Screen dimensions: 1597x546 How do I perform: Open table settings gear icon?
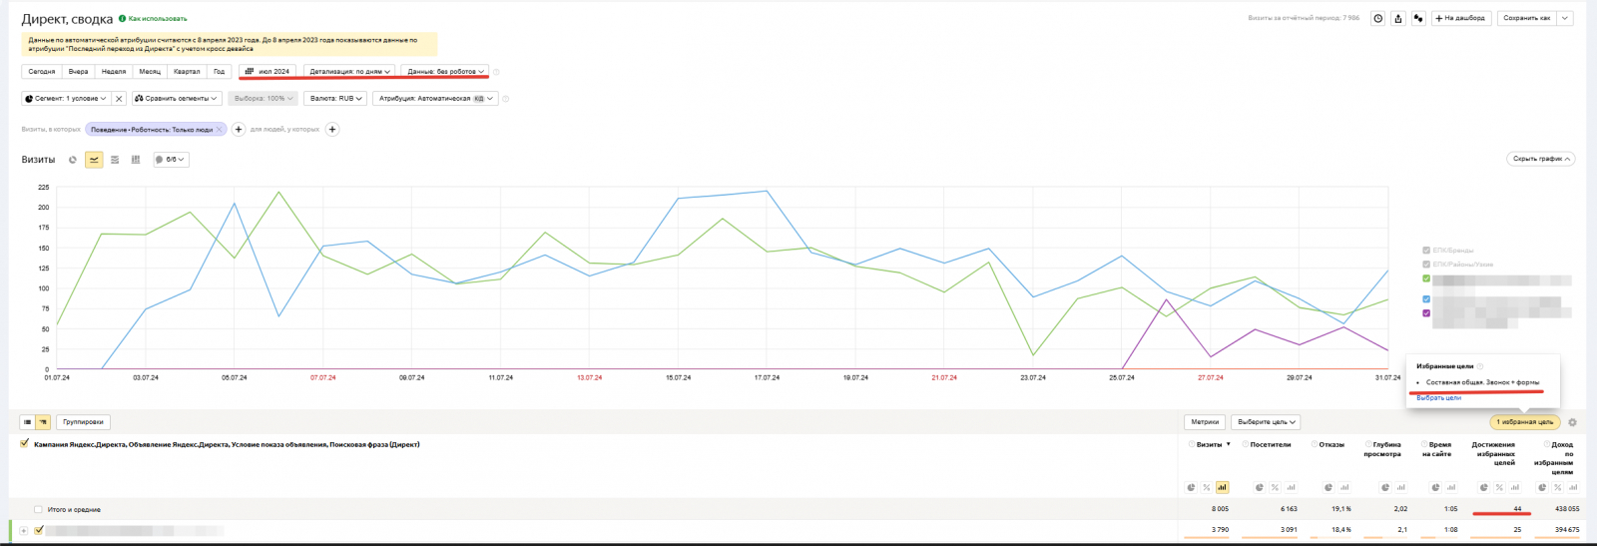(1573, 422)
